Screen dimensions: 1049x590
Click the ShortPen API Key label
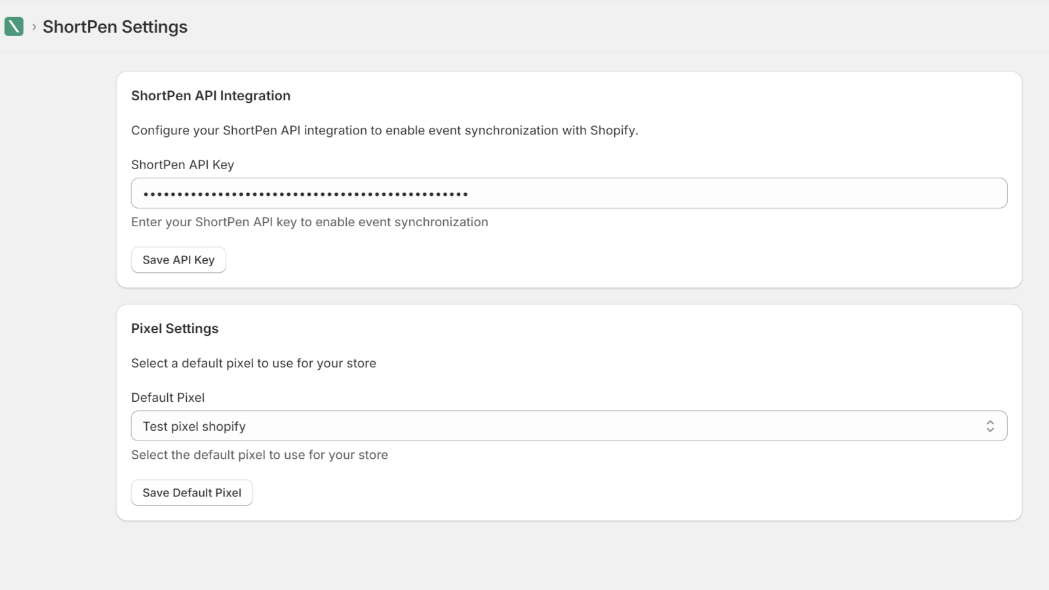click(x=182, y=165)
